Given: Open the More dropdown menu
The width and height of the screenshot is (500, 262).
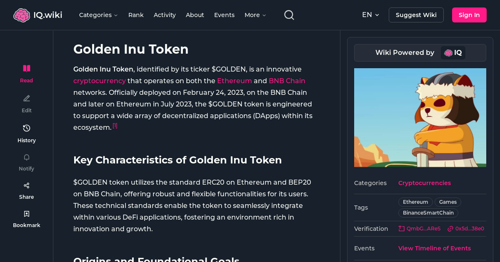Looking at the screenshot, I should coord(255,15).
